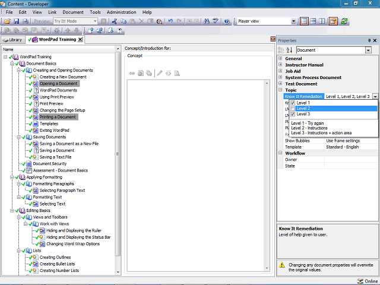Screen dimensions: 380x285
Task: Select the Changing the Page Setup topic
Action: click(x=62, y=110)
